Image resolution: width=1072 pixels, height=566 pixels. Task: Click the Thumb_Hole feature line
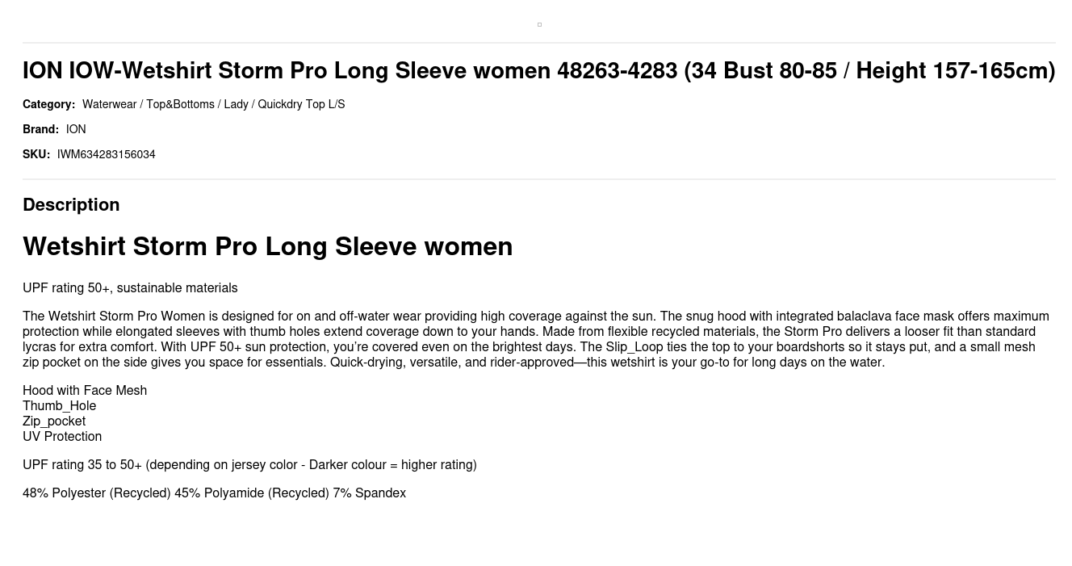[59, 406]
